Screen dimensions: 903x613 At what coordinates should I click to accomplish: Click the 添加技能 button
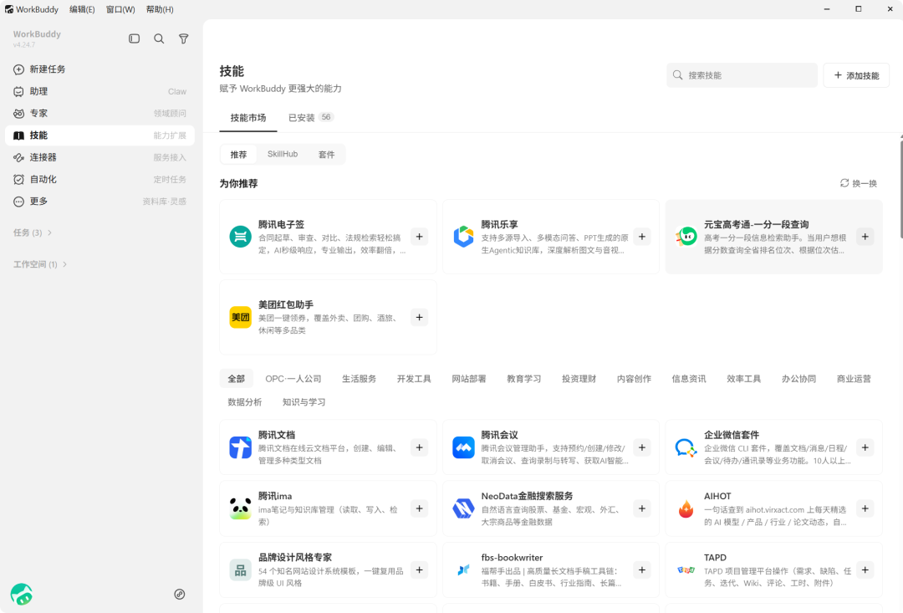pyautogui.click(x=856, y=75)
